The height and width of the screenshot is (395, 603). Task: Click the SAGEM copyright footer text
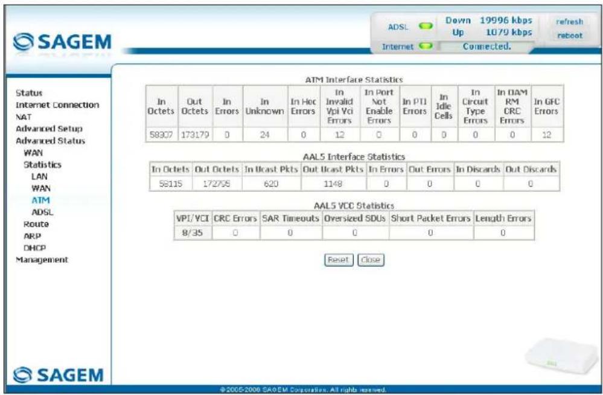pyautogui.click(x=304, y=390)
